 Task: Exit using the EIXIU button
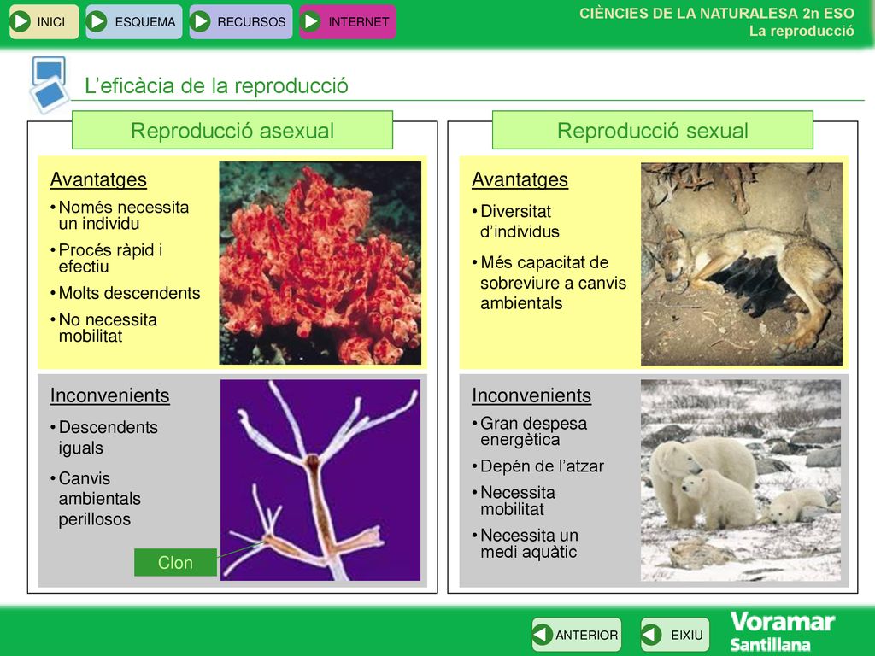click(x=675, y=635)
